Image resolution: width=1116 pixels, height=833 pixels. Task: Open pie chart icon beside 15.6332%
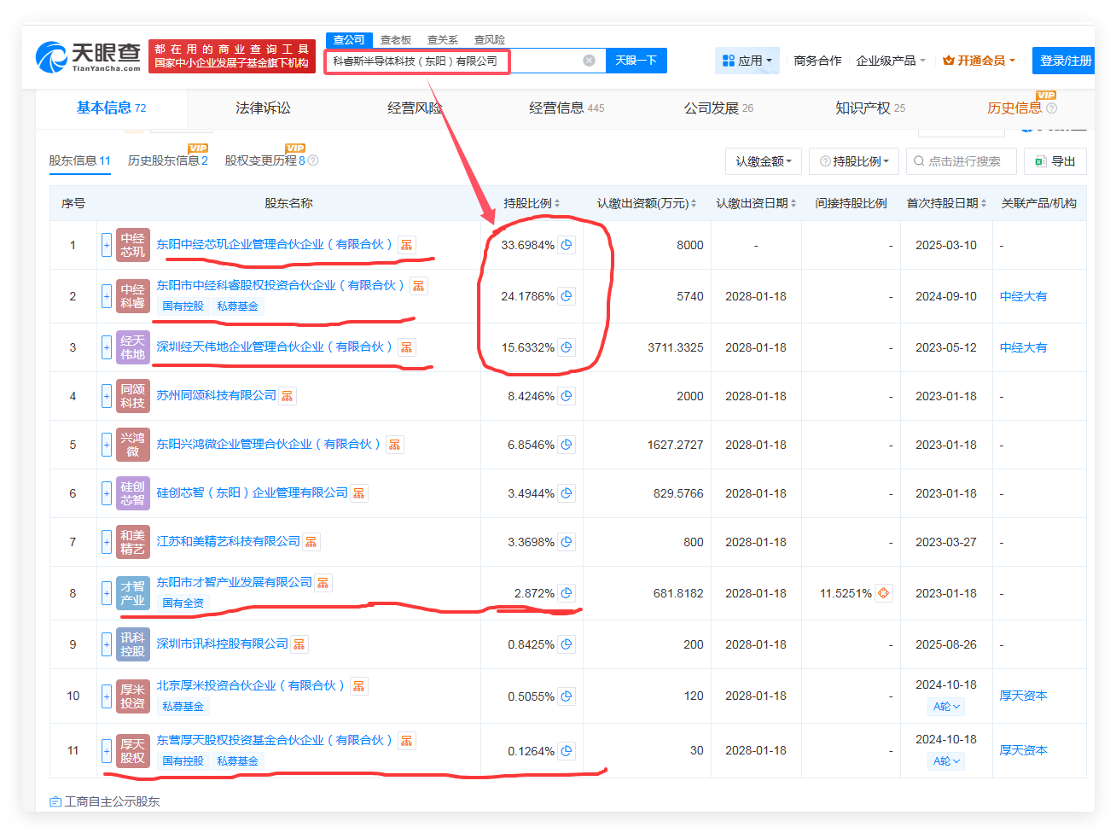(x=567, y=347)
